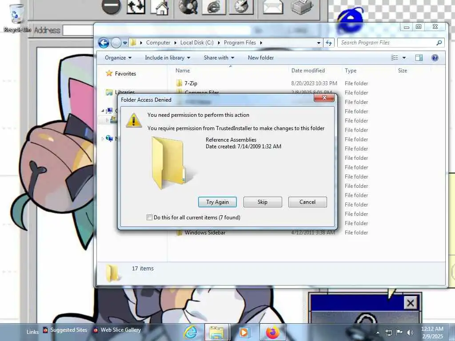This screenshot has height=341, width=455.
Task: Select Libraries in navigation pane
Action: [x=125, y=92]
